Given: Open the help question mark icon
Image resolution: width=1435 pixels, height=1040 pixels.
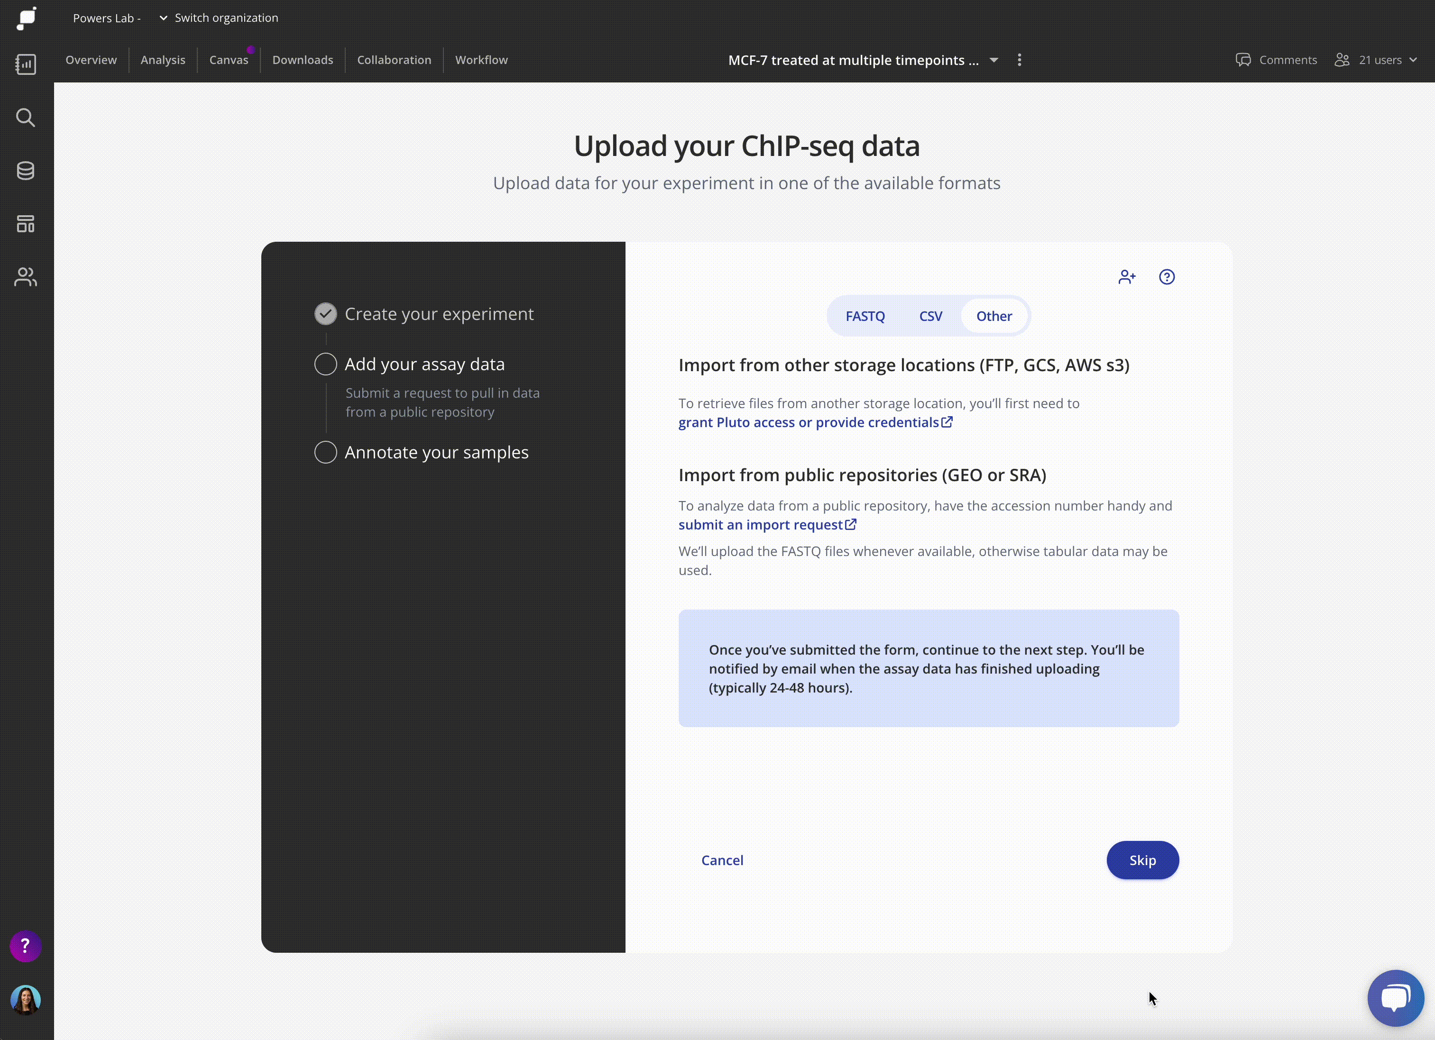Looking at the screenshot, I should tap(1167, 276).
